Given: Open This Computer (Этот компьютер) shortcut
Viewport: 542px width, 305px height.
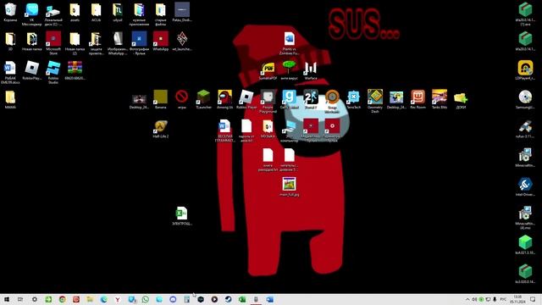Looking at the screenshot, I should [289, 131].
